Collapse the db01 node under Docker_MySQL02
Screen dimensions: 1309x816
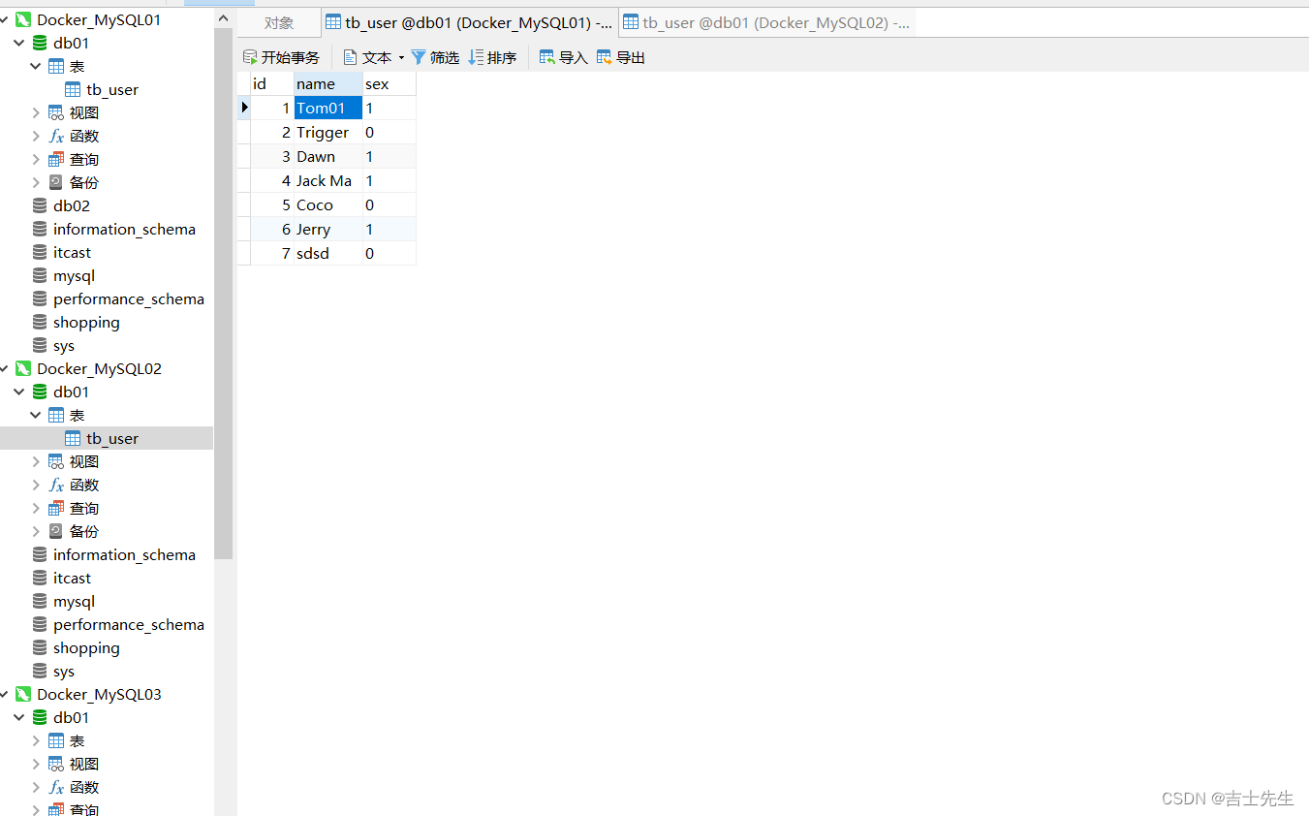coord(19,392)
